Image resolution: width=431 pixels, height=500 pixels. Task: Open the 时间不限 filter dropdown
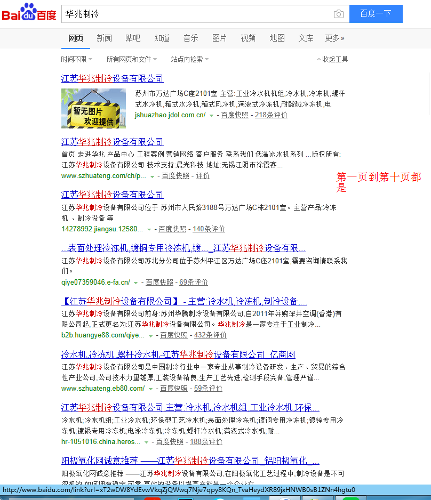tap(77, 59)
